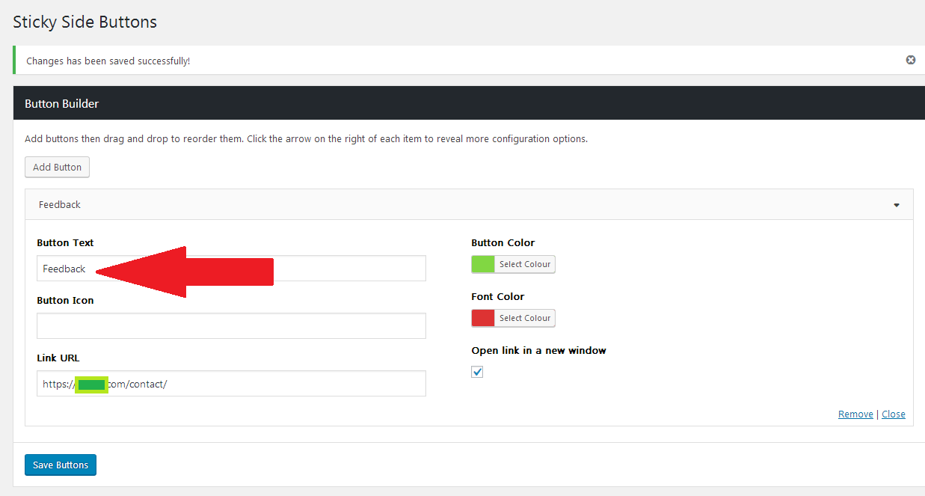Click the Open link in a new window label
This screenshot has width=925, height=496.
(x=538, y=350)
